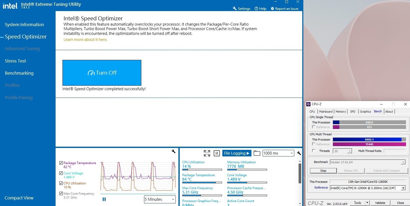
Task: Switch to Mainboard tab in CPU-Z
Action: (326, 112)
